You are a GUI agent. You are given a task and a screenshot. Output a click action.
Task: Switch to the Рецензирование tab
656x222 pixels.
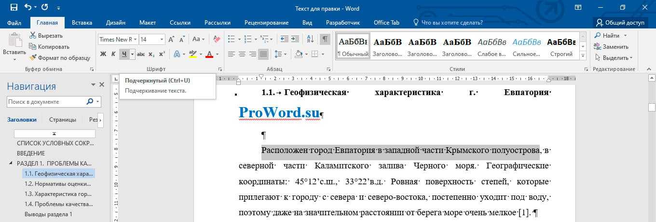tap(266, 23)
